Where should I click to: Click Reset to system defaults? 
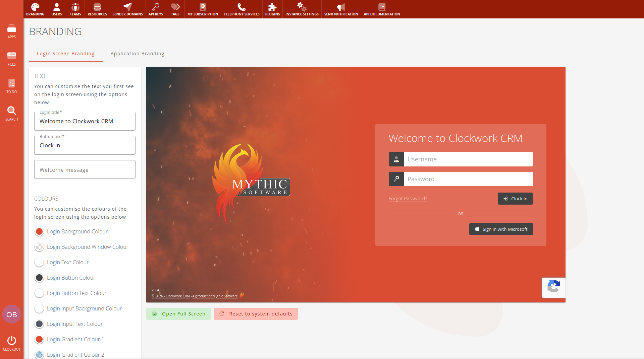(256, 314)
